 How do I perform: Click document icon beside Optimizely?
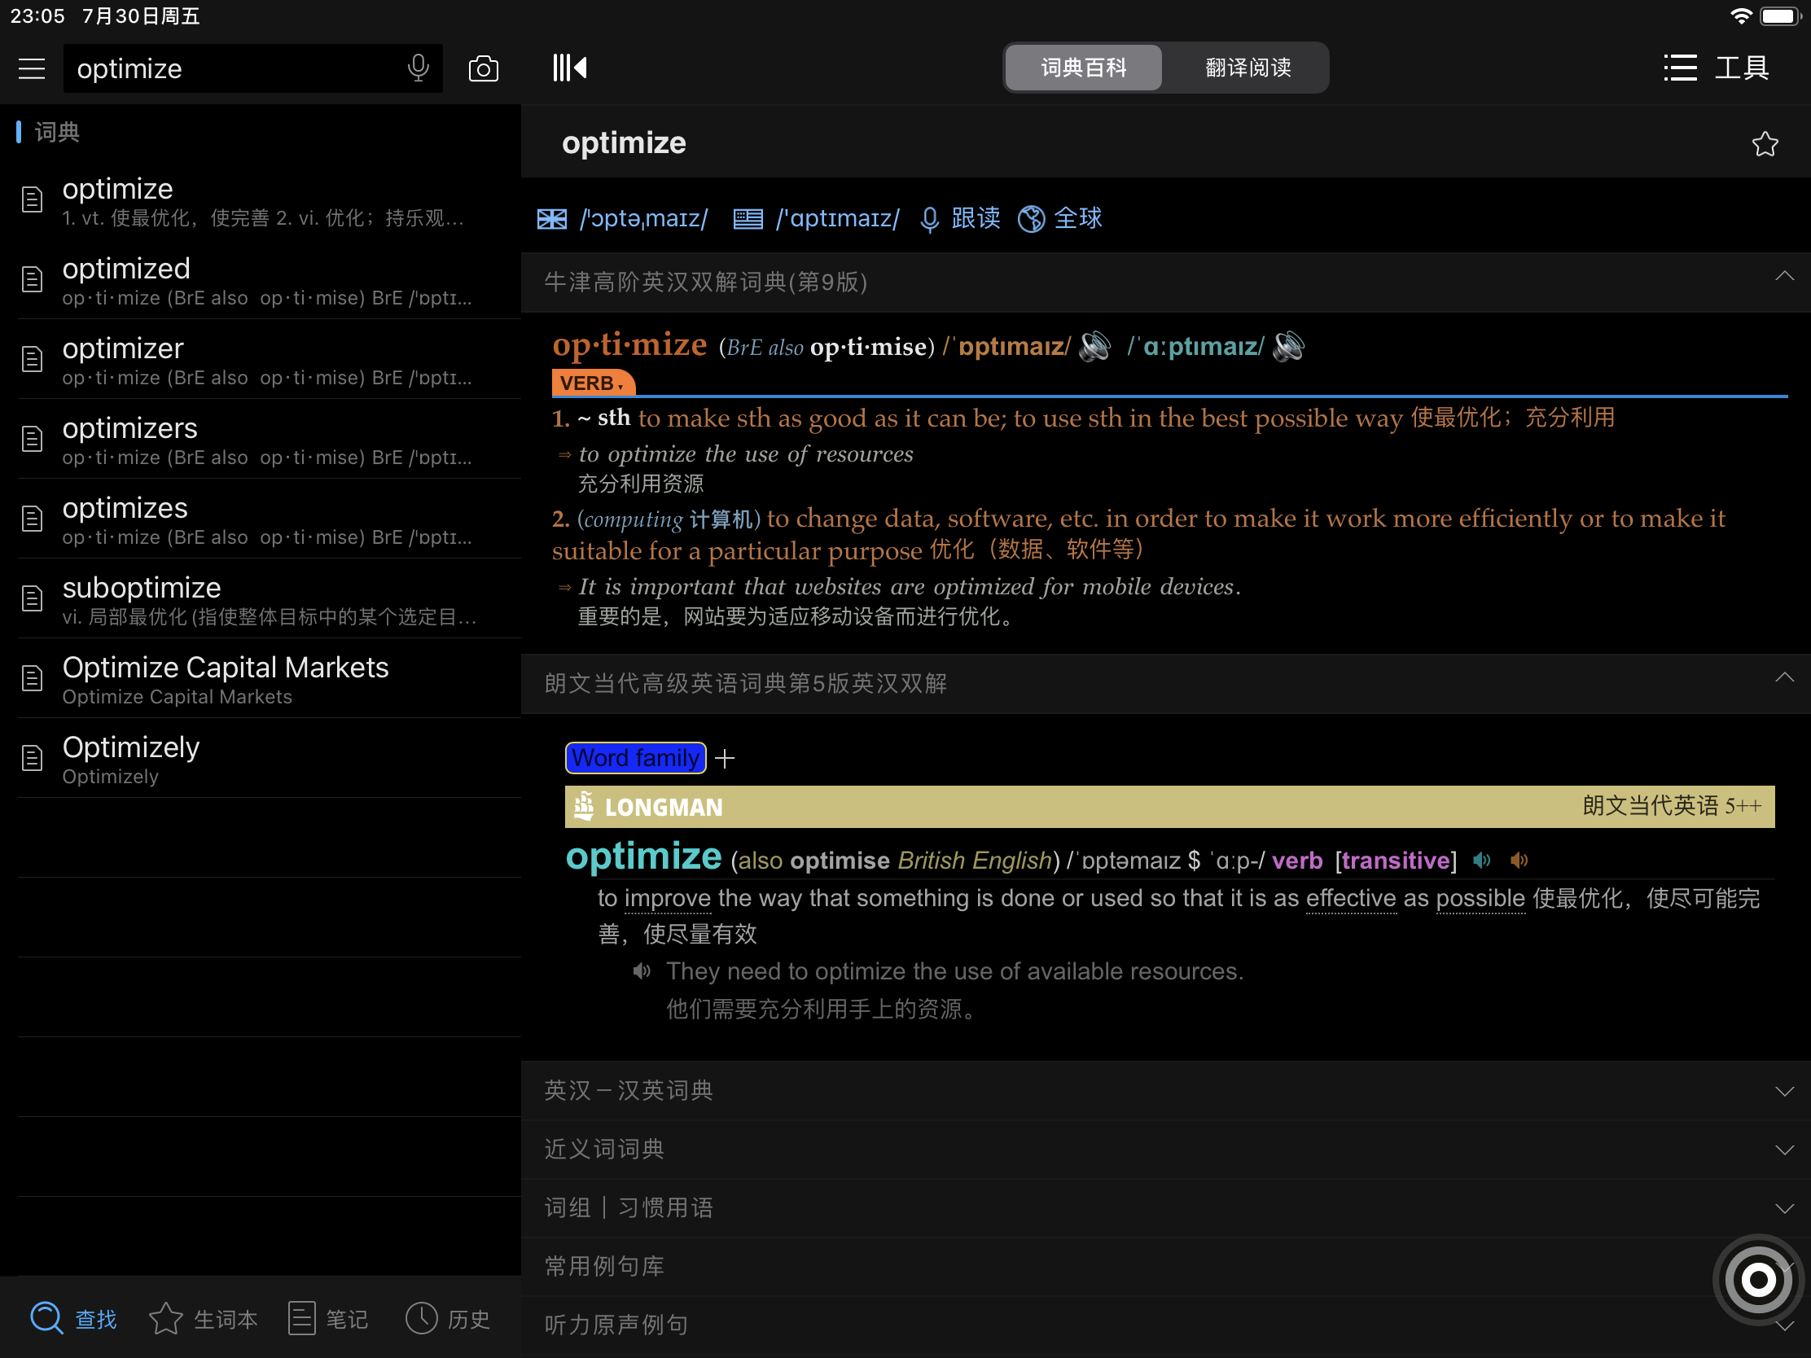32,759
